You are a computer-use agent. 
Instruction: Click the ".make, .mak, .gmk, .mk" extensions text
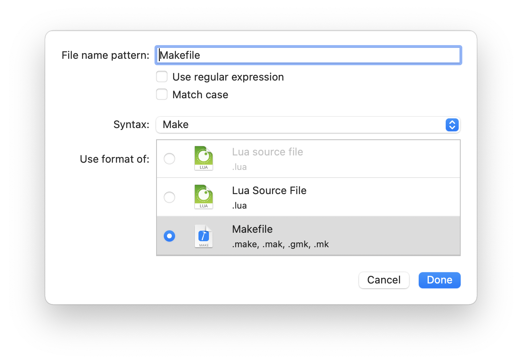pos(280,244)
